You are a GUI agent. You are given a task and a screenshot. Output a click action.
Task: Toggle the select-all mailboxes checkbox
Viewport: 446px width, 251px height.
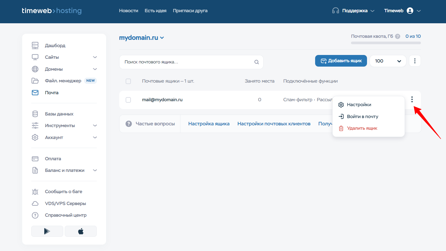point(128,81)
